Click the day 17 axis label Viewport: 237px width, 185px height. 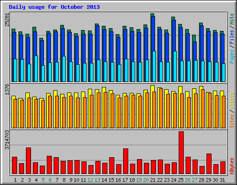point(125,180)
